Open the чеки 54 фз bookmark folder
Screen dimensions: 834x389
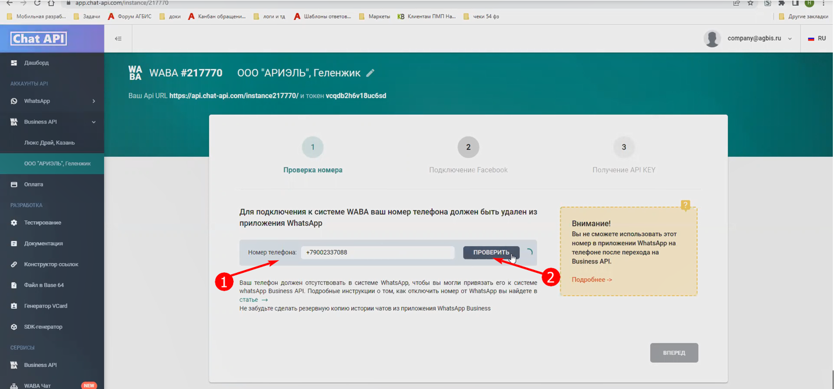(x=481, y=16)
